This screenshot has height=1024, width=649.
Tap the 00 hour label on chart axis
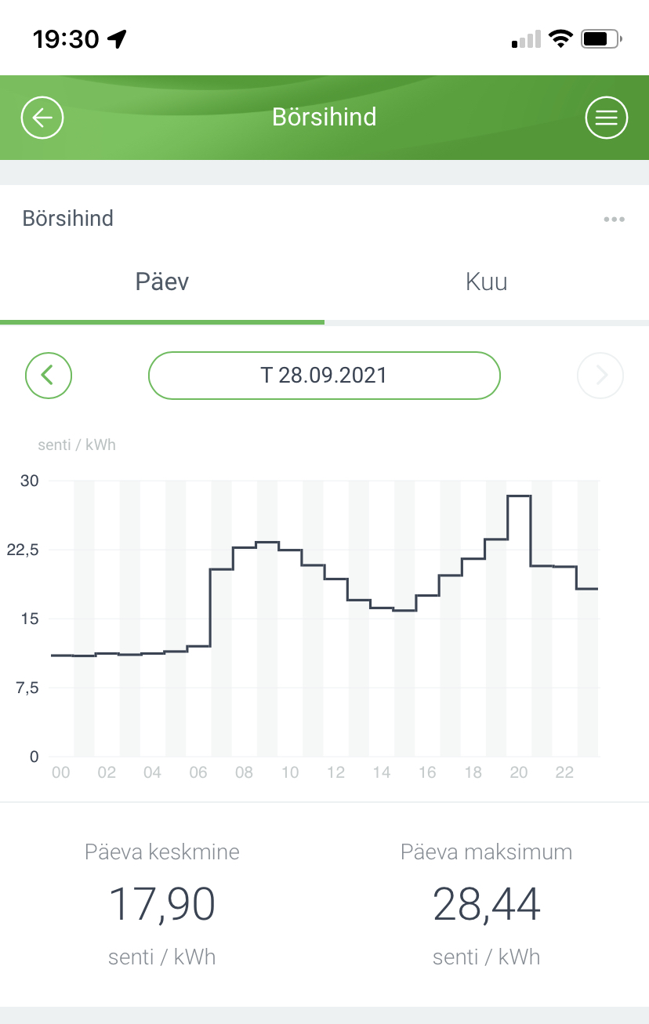pyautogui.click(x=60, y=773)
